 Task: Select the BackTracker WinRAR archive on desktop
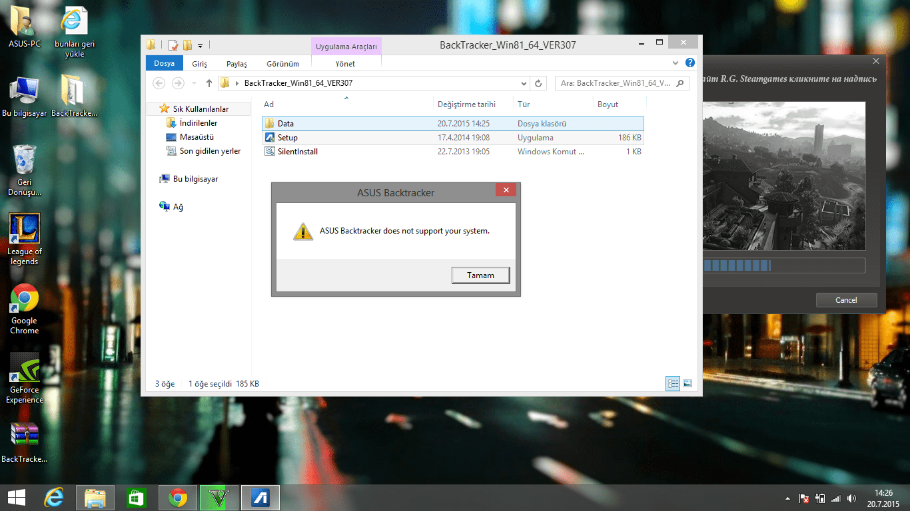(25, 442)
